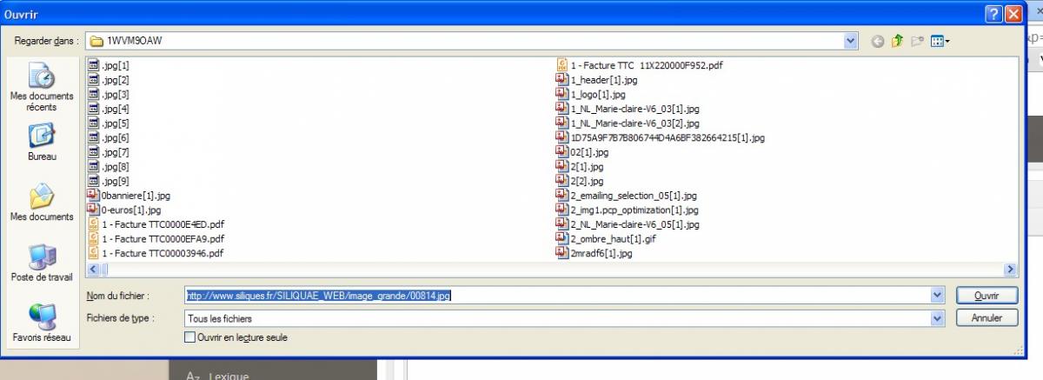1043x380 pixels.
Task: Select icon of 1_header[1].jpg
Action: pyautogui.click(x=562, y=80)
